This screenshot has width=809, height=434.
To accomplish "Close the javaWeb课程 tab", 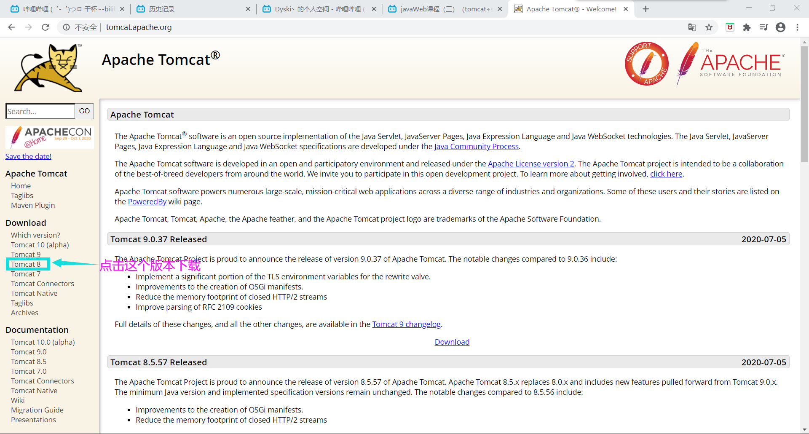I will coord(500,9).
